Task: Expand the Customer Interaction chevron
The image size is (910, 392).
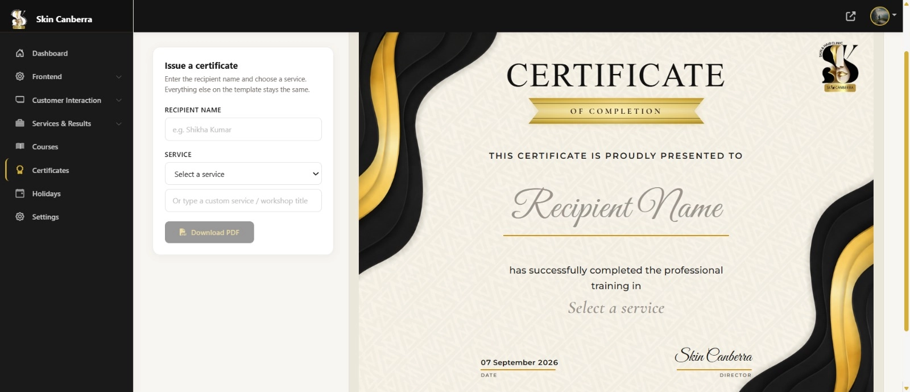Action: [x=119, y=100]
